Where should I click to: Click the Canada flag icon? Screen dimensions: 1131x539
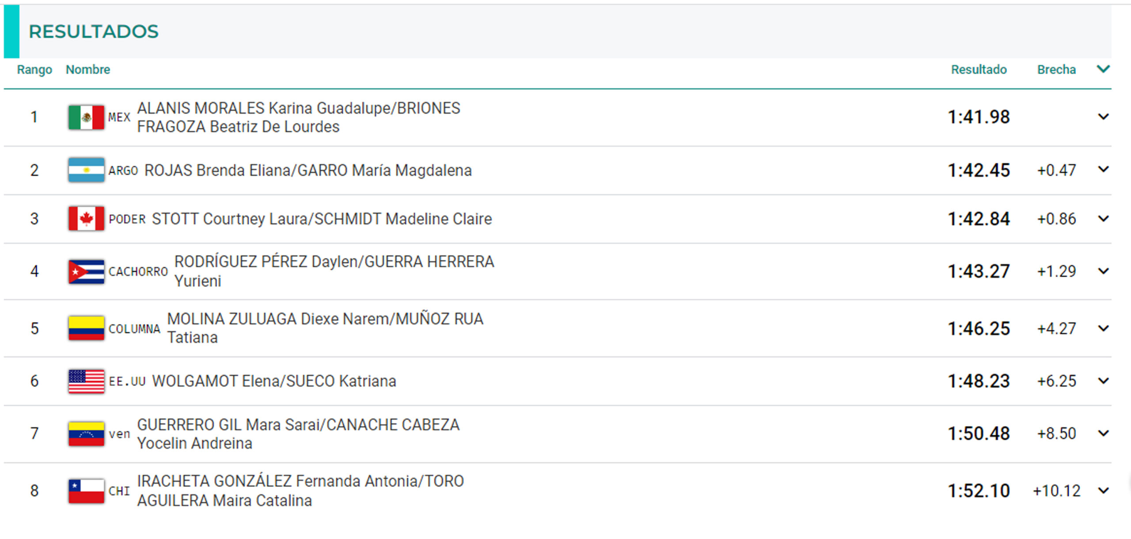point(86,219)
